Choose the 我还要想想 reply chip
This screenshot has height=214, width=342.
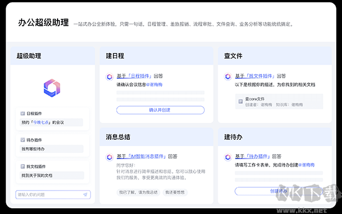pos(175,192)
